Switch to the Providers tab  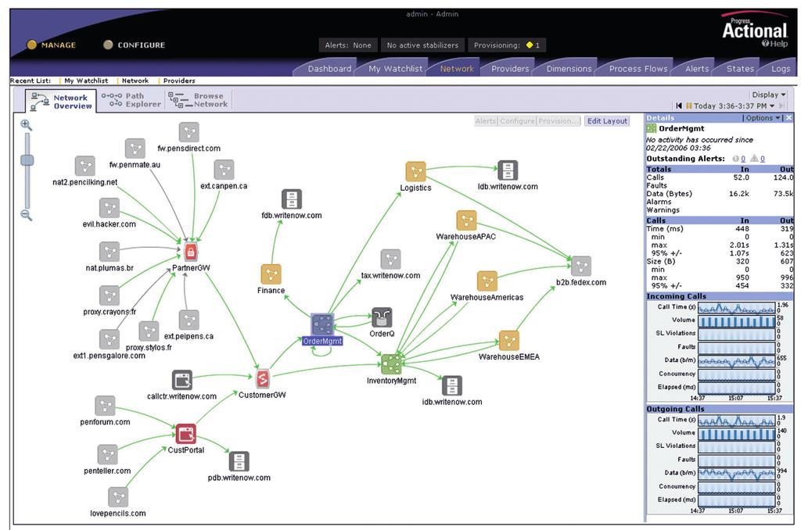pos(510,69)
